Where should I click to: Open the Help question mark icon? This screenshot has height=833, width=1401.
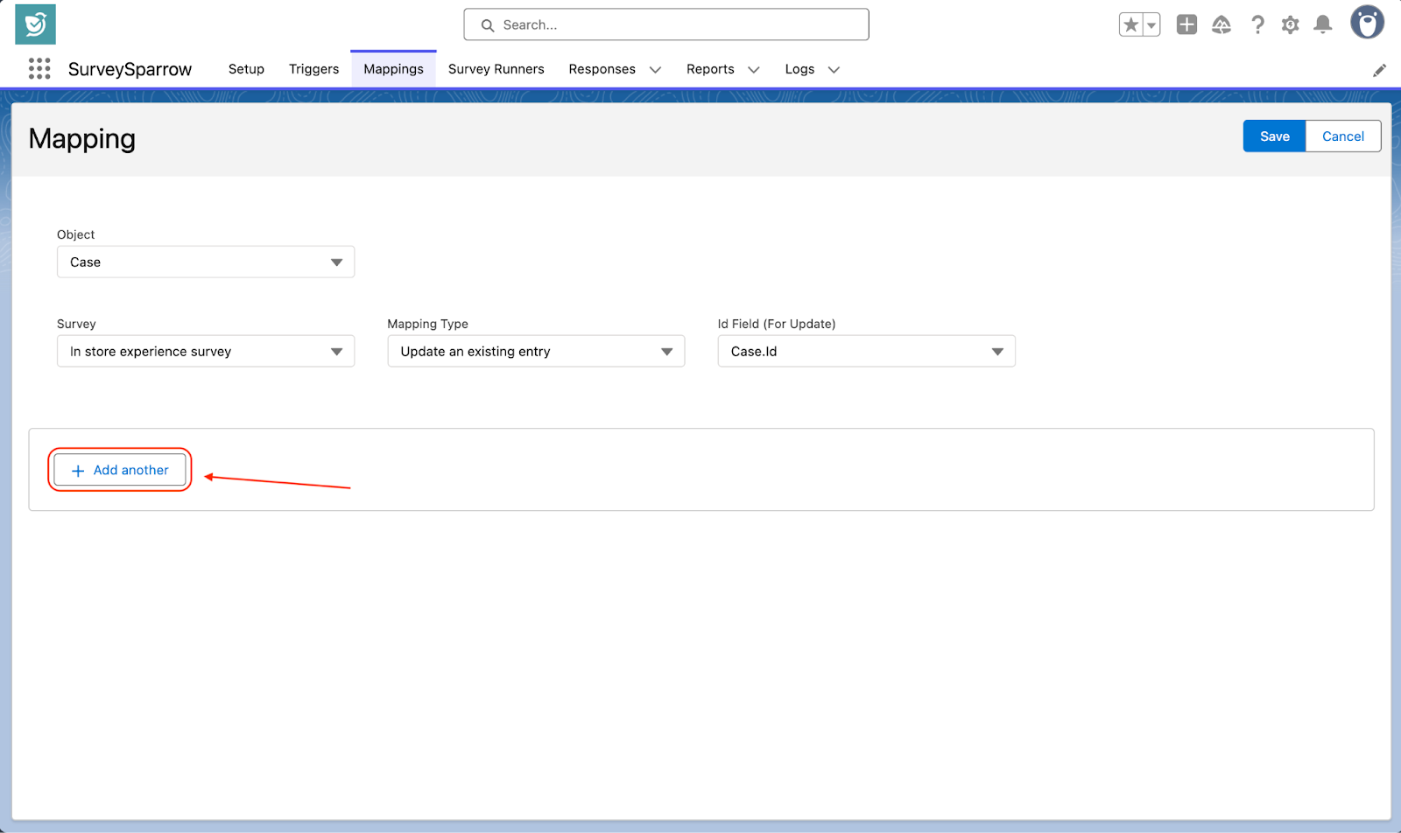click(x=1257, y=25)
